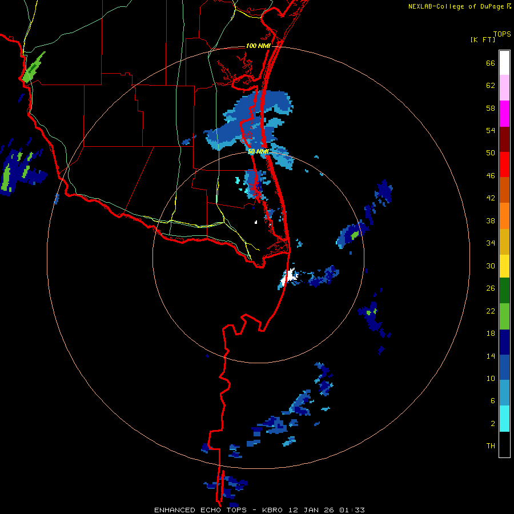514x514 pixels.
Task: Click the 50 NMI range ring label
Action: click(x=258, y=151)
